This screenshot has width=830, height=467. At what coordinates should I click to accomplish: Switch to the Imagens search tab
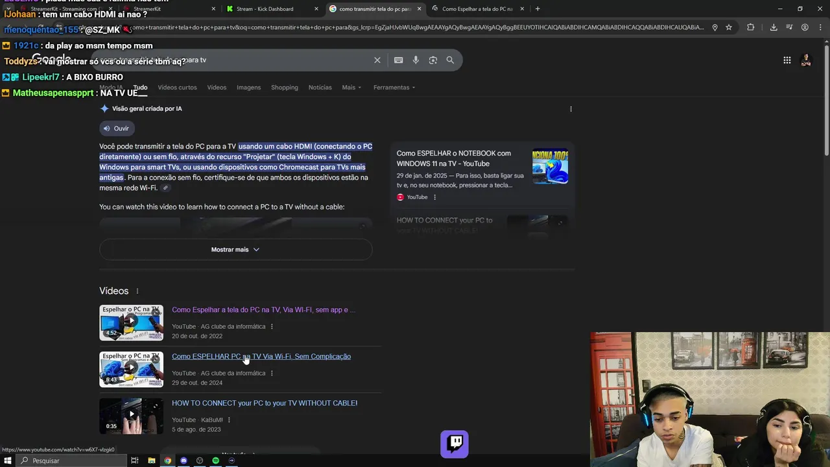click(248, 88)
